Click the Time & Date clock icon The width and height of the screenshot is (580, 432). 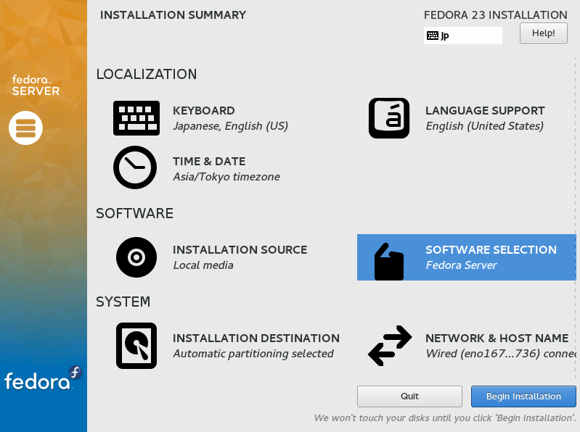pyautogui.click(x=134, y=167)
